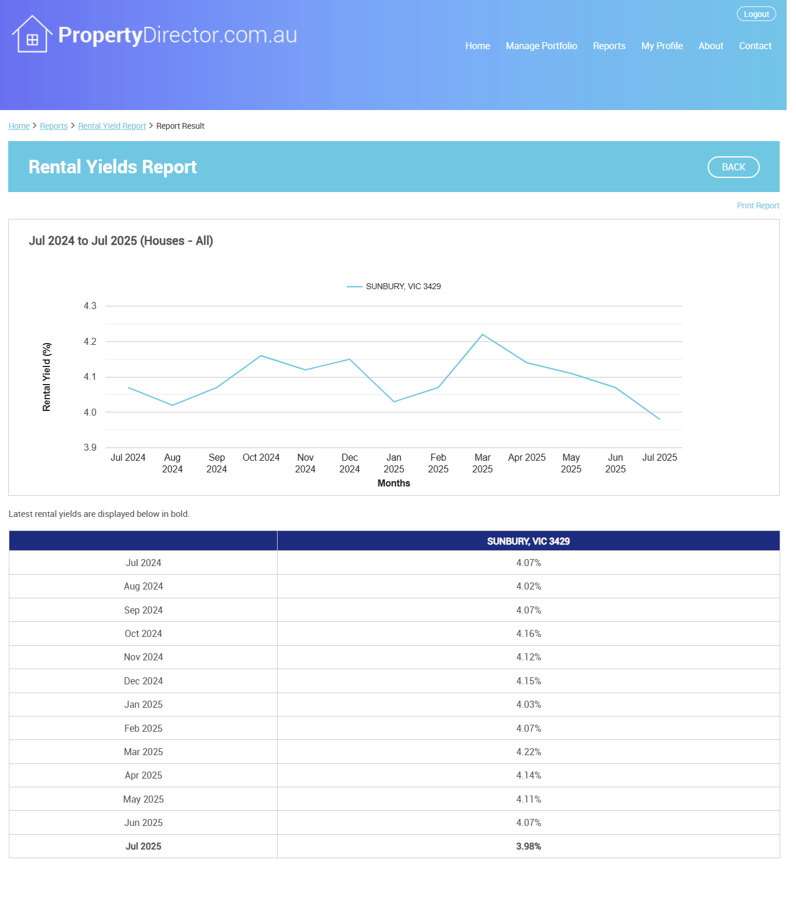Viewport: 796px width, 898px height.
Task: Select the 4.14% value cell
Action: point(528,775)
